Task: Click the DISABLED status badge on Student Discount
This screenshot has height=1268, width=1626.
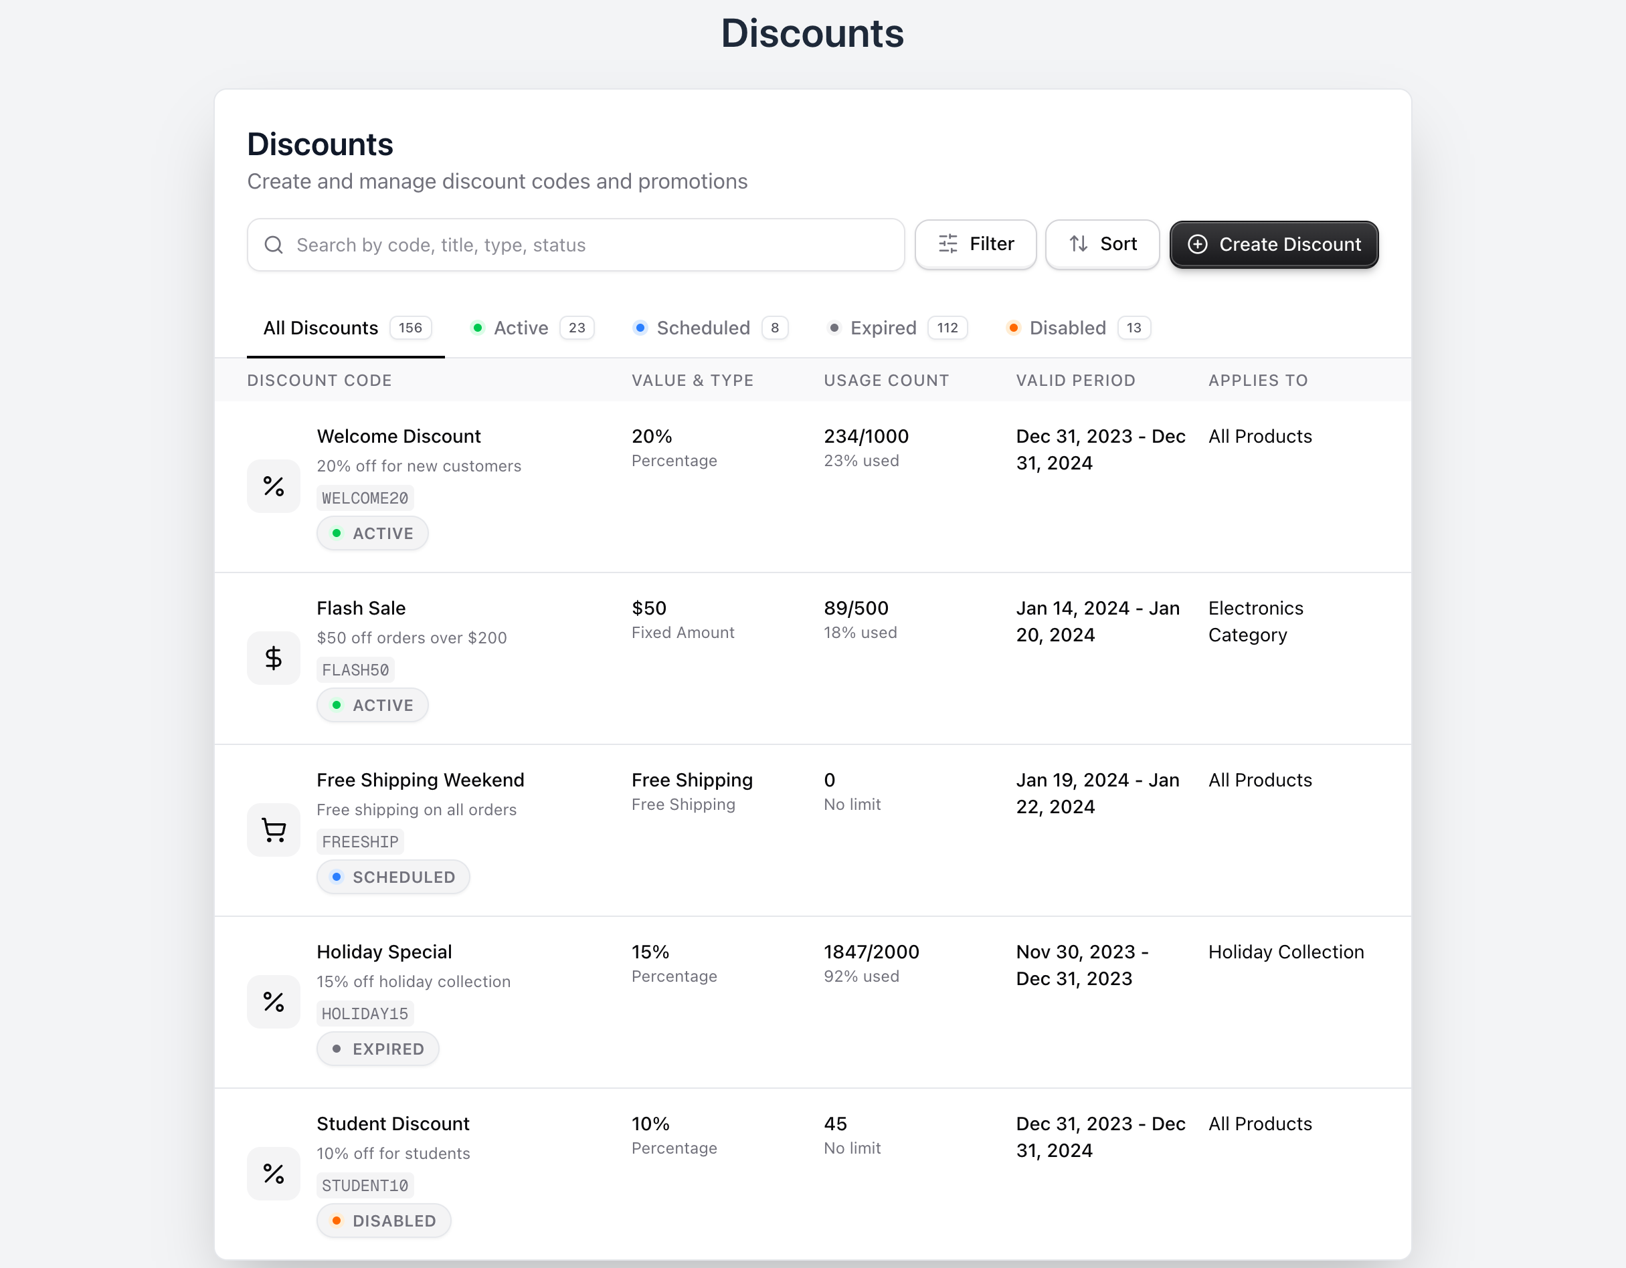Action: coord(383,1221)
